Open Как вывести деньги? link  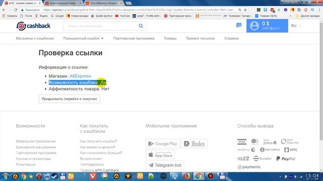pyautogui.click(x=97, y=147)
